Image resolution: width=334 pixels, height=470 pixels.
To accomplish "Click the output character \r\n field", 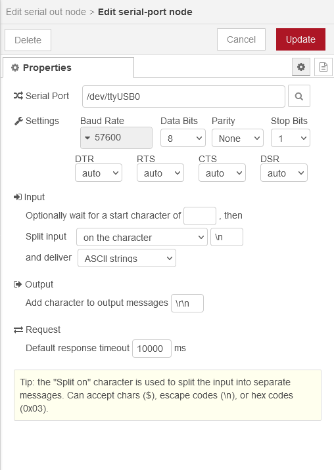I will pyautogui.click(x=187, y=303).
